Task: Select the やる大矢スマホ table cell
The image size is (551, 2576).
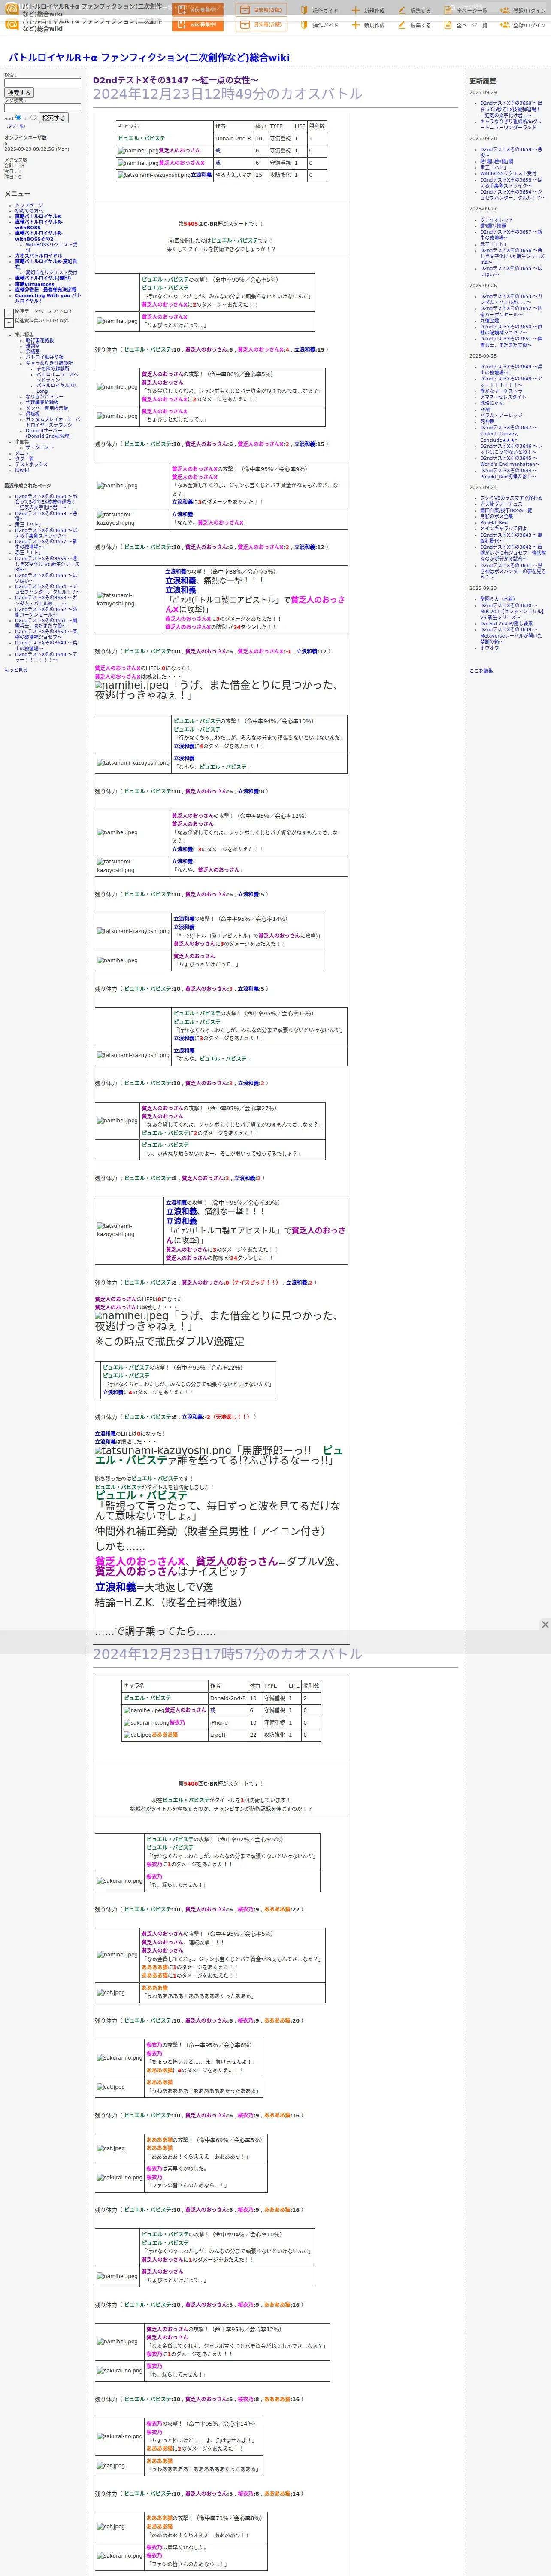Action: click(233, 175)
